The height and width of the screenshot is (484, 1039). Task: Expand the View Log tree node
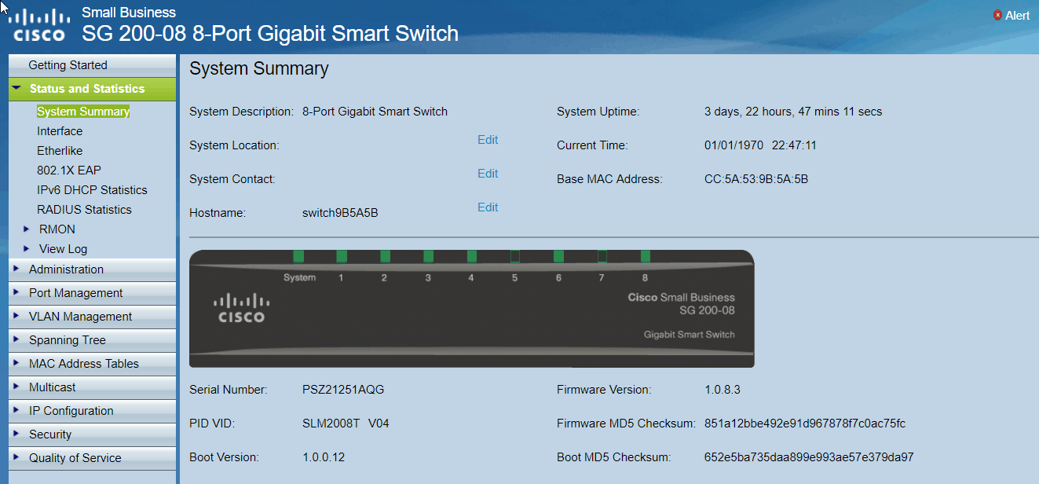[x=27, y=249]
